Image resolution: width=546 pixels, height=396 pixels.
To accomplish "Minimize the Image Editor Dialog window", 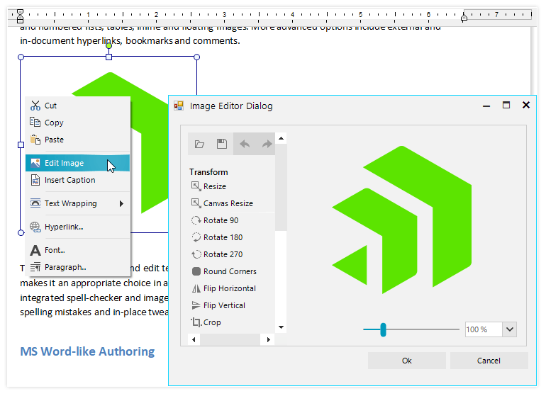I will click(x=486, y=105).
